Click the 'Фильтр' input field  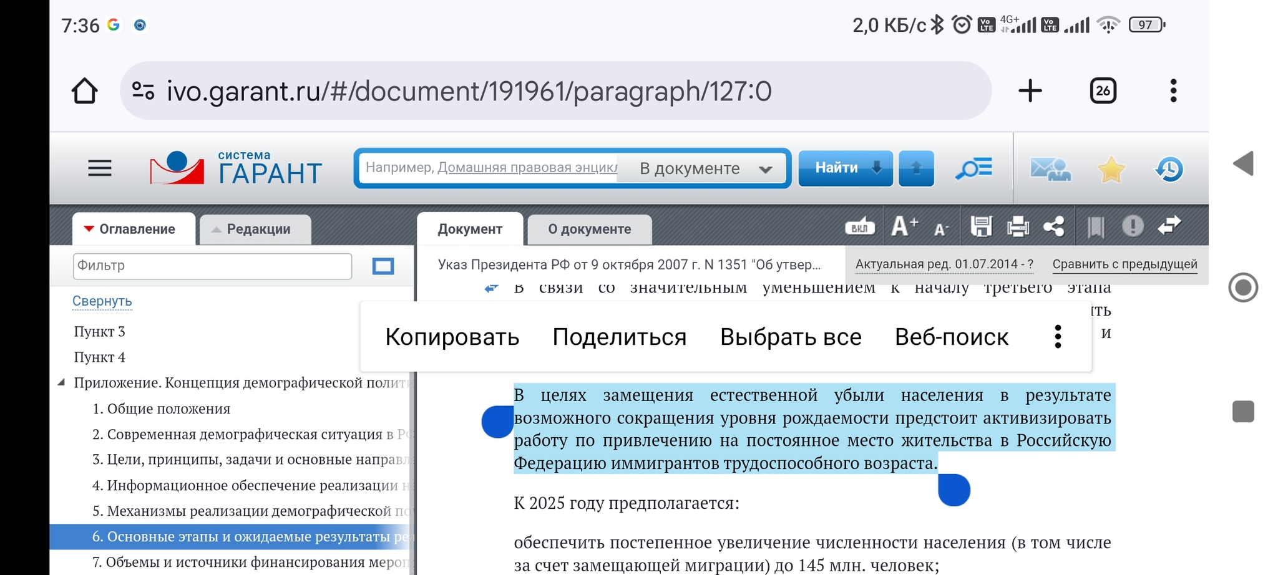[x=212, y=266]
